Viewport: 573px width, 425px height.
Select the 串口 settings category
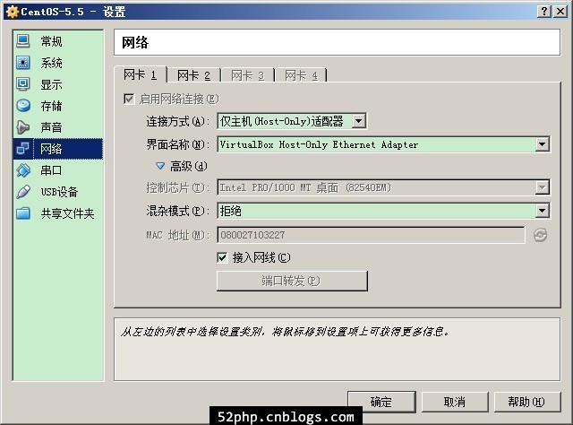pyautogui.click(x=57, y=170)
